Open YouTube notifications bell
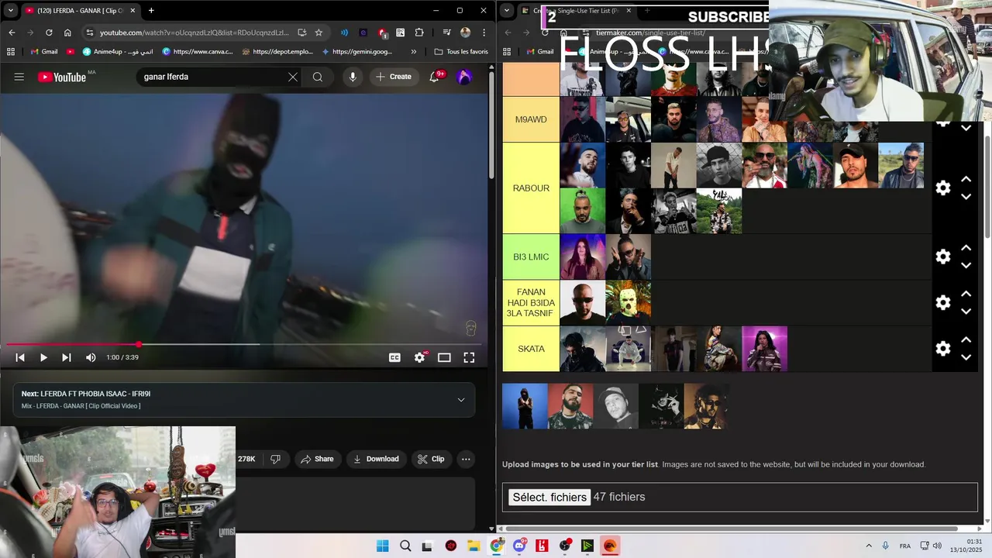Viewport: 992px width, 558px height. [x=435, y=77]
